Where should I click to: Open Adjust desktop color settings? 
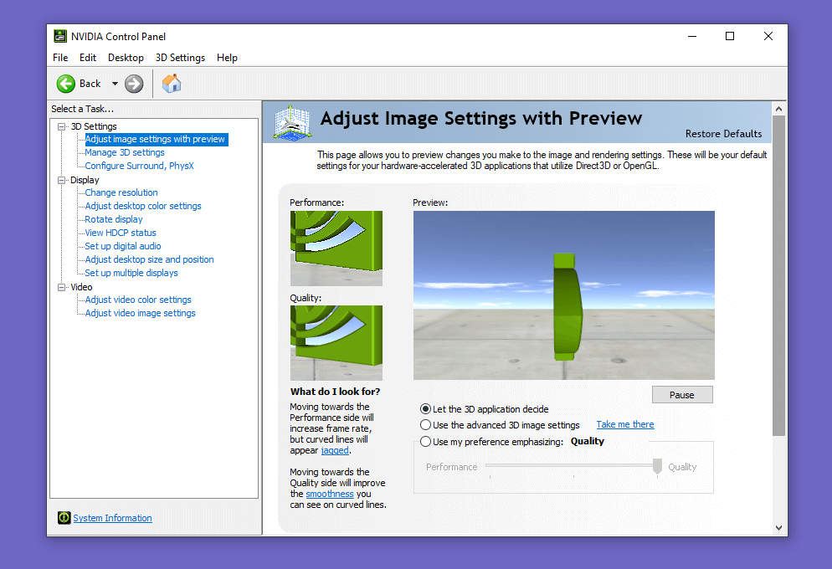pyautogui.click(x=143, y=206)
